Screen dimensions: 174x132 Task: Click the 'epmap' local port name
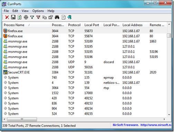click(108, 78)
